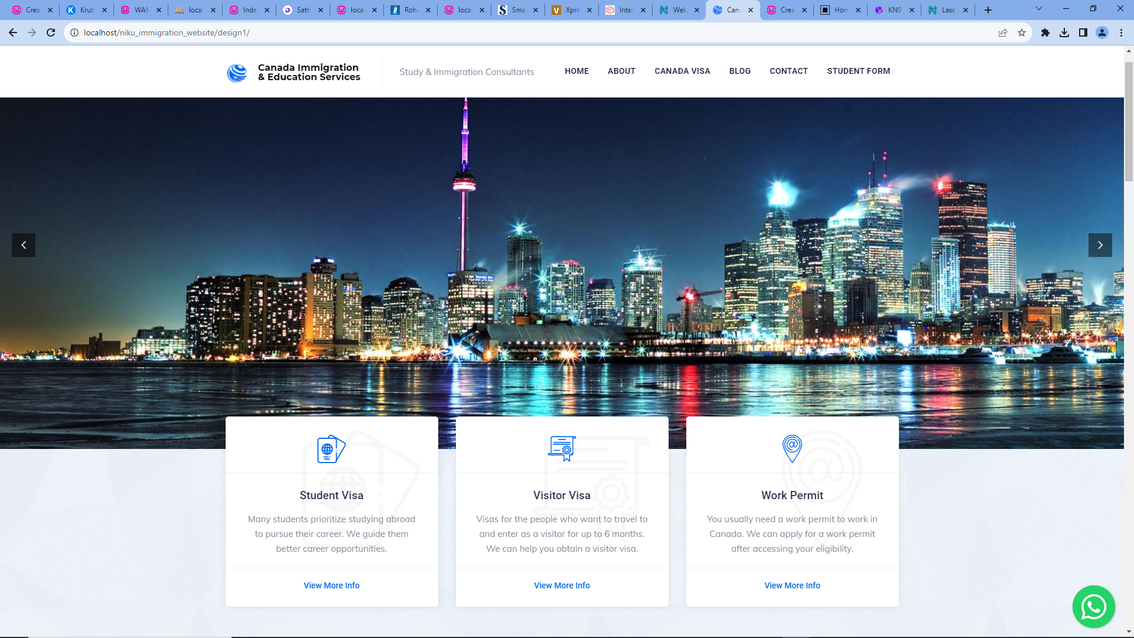Bookmark this page with star icon
Image resolution: width=1134 pixels, height=638 pixels.
[1022, 32]
